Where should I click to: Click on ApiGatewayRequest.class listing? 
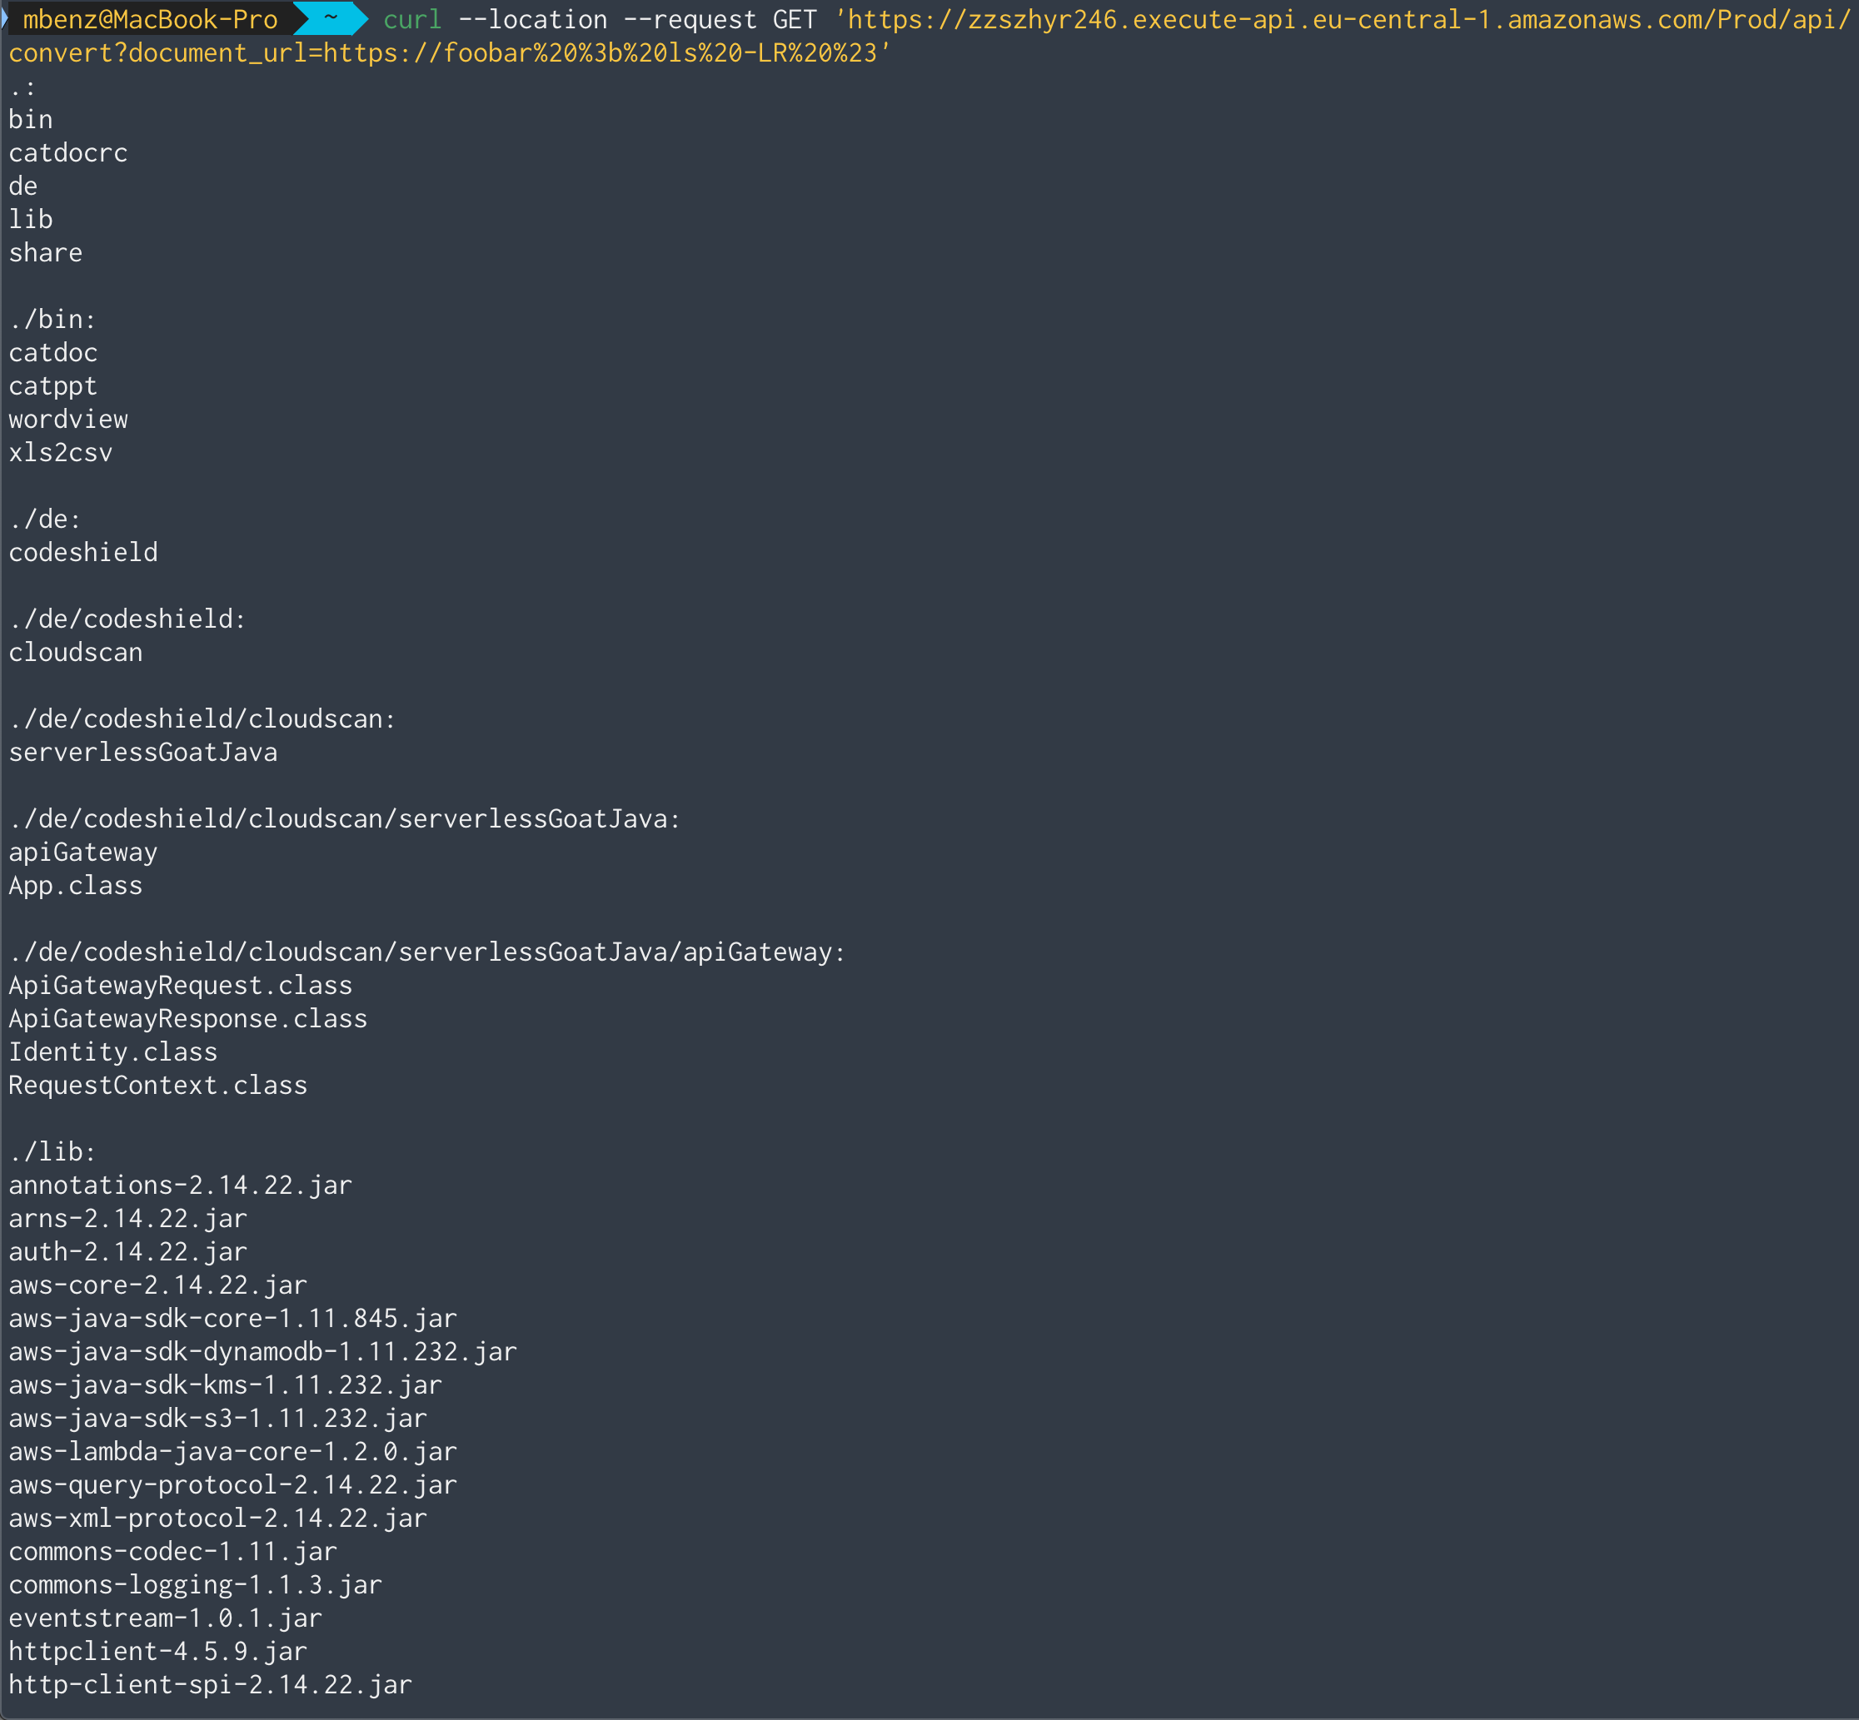(182, 986)
